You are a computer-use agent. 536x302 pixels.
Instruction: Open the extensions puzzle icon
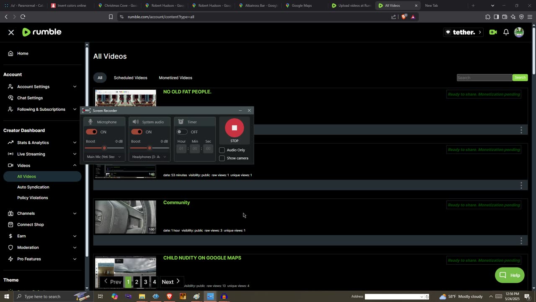point(487,17)
